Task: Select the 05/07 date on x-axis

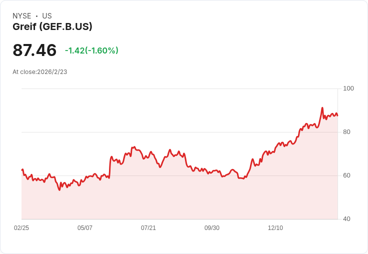Action: (85, 228)
